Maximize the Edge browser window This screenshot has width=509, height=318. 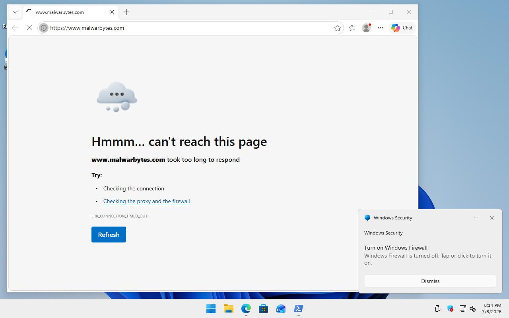tap(391, 12)
